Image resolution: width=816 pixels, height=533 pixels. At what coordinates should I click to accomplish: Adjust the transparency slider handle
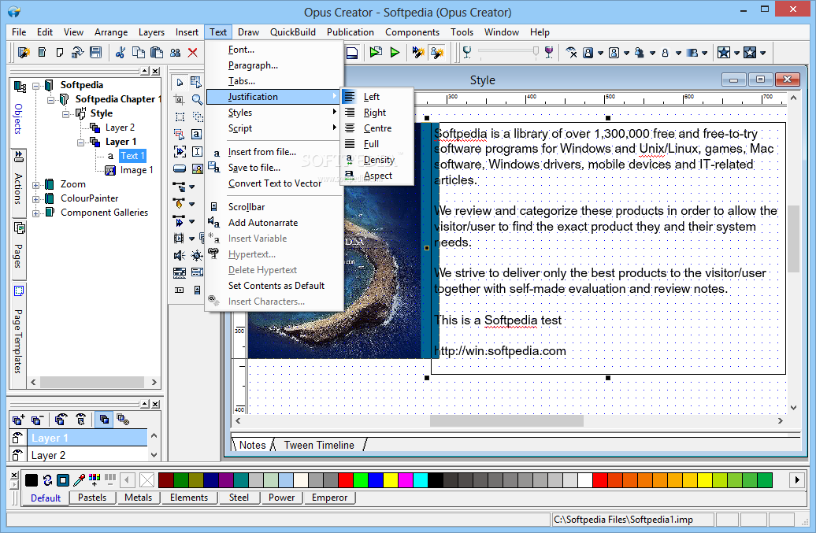click(536, 51)
